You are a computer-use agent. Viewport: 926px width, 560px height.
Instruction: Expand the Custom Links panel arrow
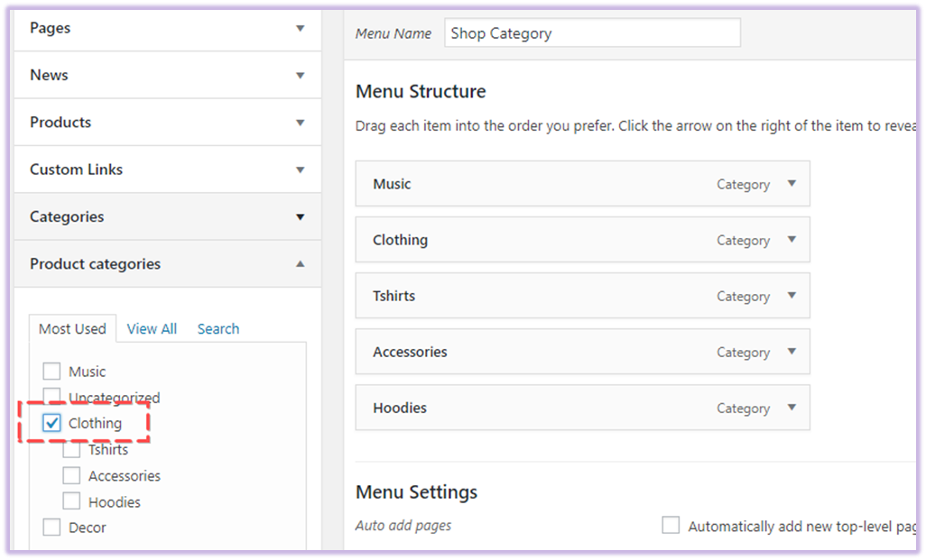pos(301,170)
